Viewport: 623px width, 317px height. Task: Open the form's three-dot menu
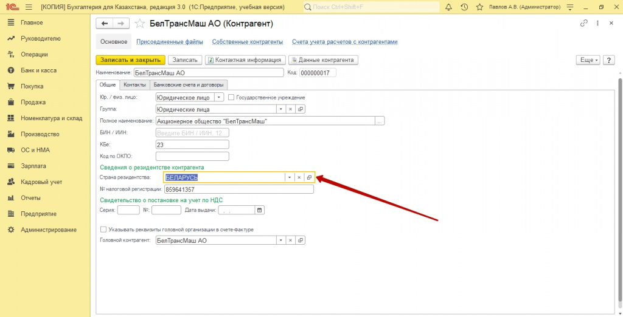point(597,24)
